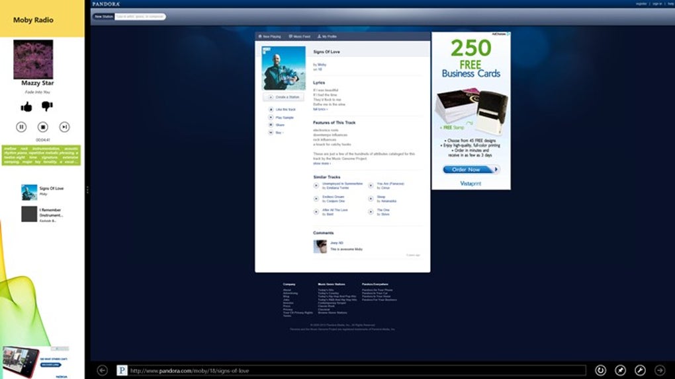Click the Share icon
This screenshot has height=379, width=675.
point(271,125)
